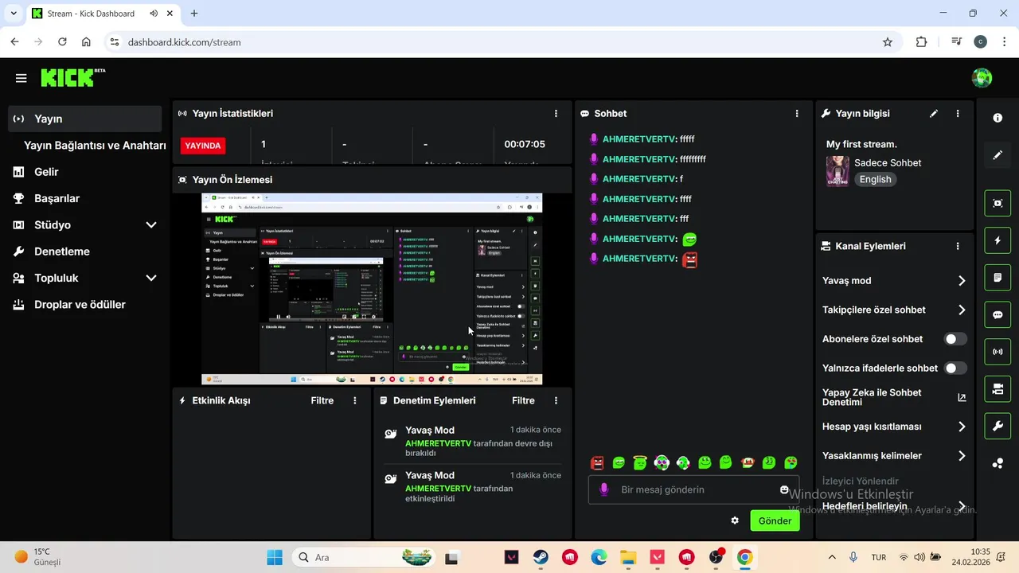Bookmark this page with star icon
The image size is (1019, 573).
[x=888, y=42]
